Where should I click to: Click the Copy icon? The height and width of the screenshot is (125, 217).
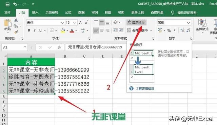pyautogui.click(x=16, y=26)
